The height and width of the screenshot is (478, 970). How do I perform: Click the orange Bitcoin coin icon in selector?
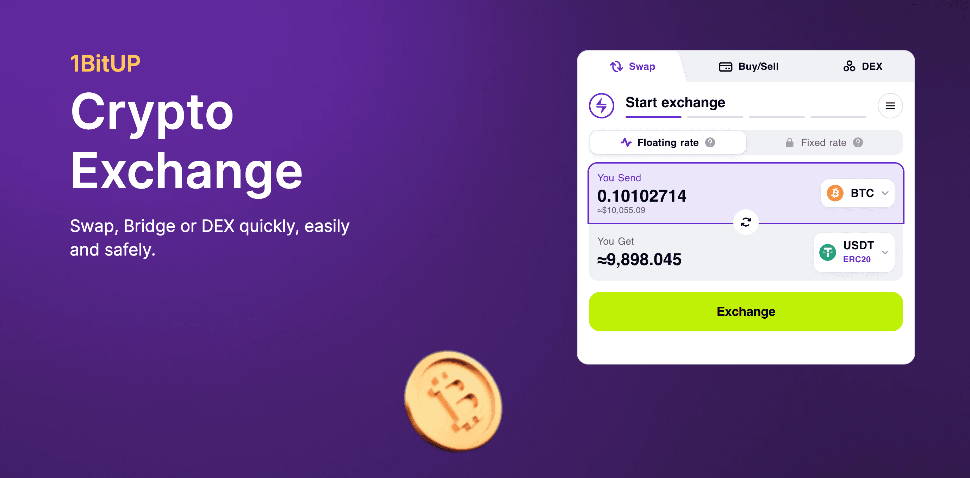(x=835, y=193)
